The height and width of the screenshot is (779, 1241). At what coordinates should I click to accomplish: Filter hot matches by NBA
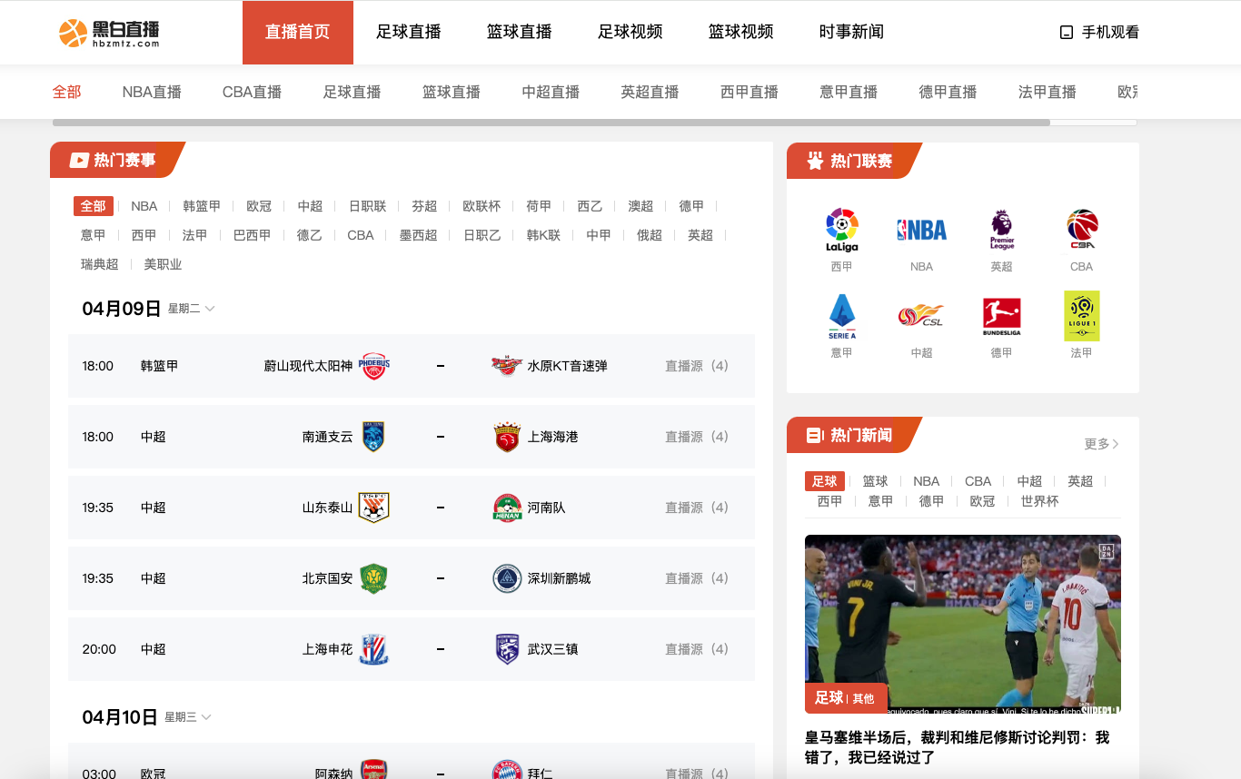144,206
